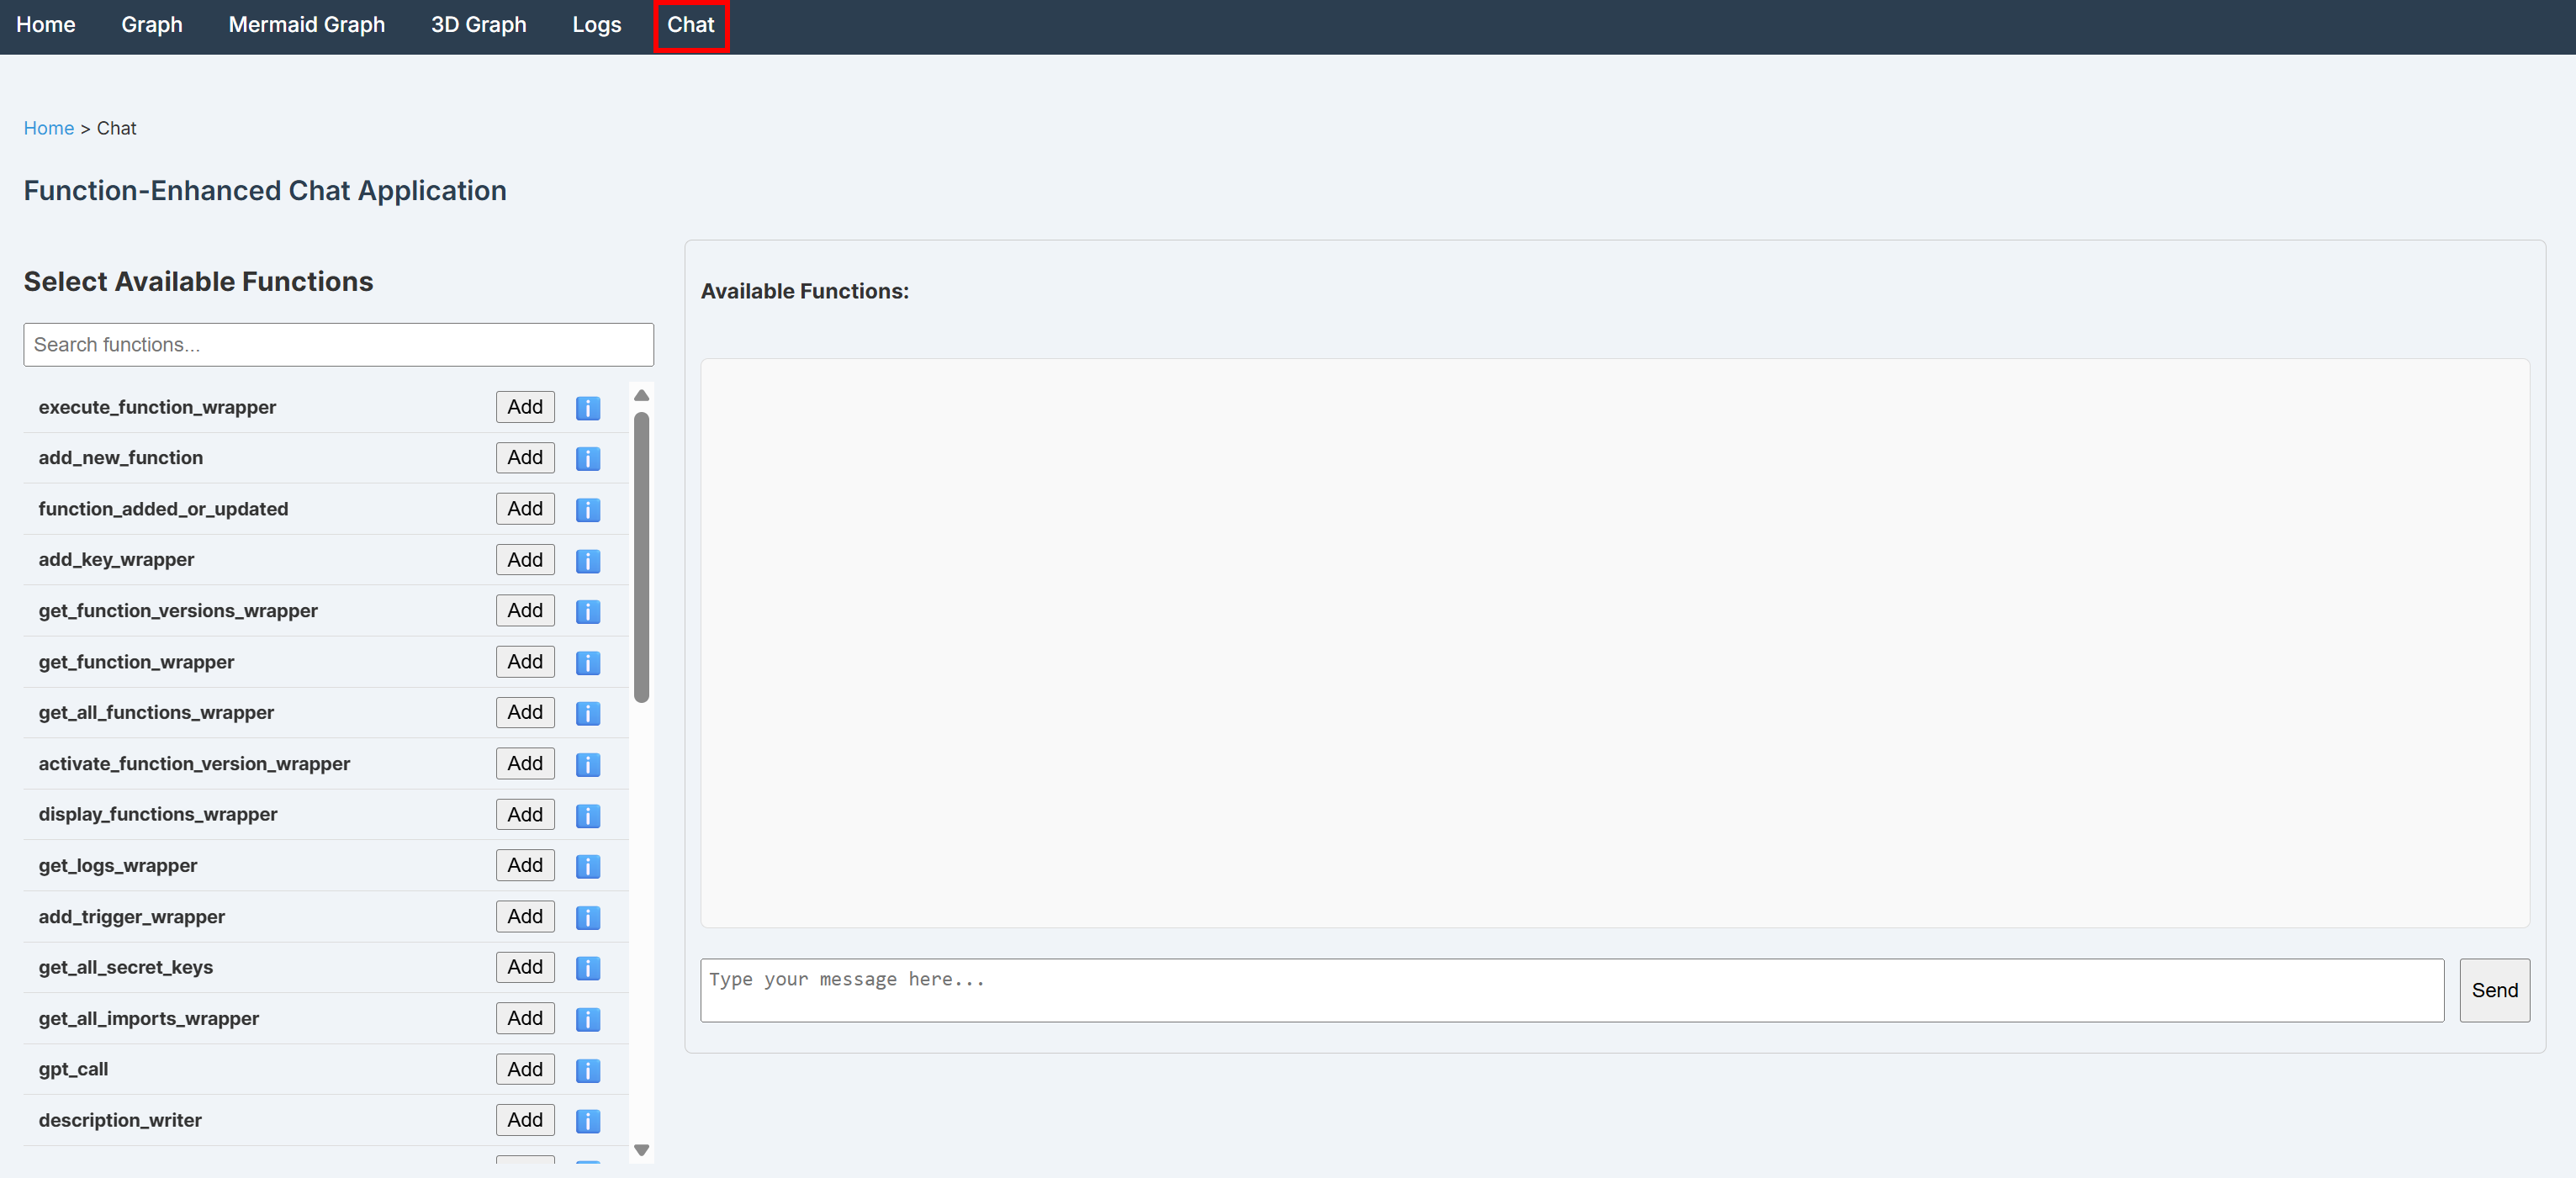Open info for add_key_wrapper
The image size is (2576, 1178).
click(x=587, y=560)
